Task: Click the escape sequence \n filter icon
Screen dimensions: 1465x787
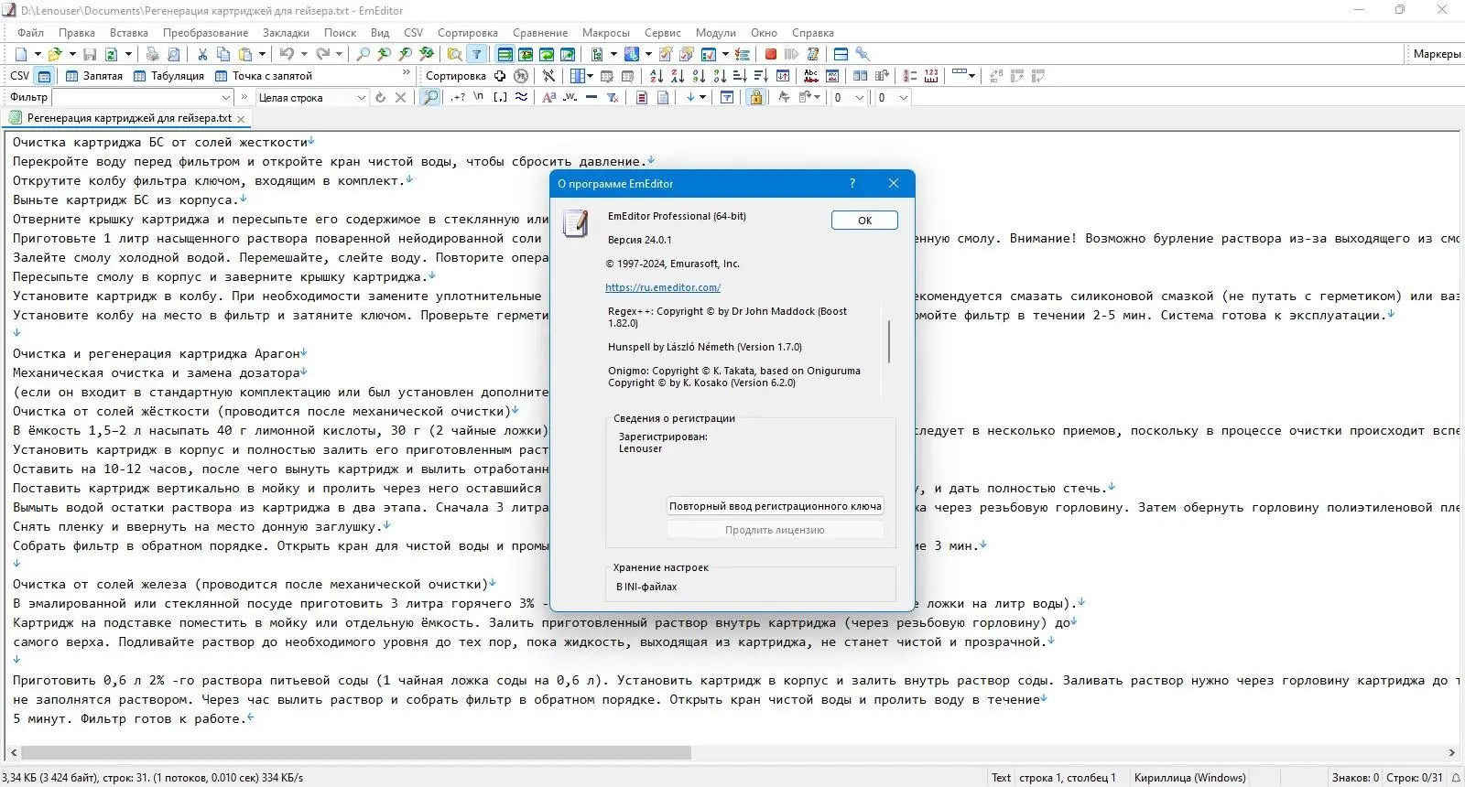Action: click(x=478, y=97)
